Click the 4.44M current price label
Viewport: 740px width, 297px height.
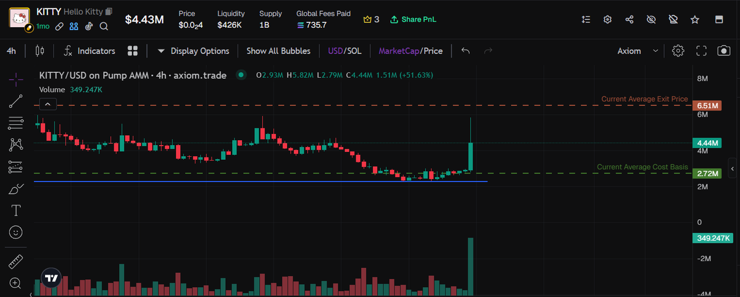[x=707, y=143]
